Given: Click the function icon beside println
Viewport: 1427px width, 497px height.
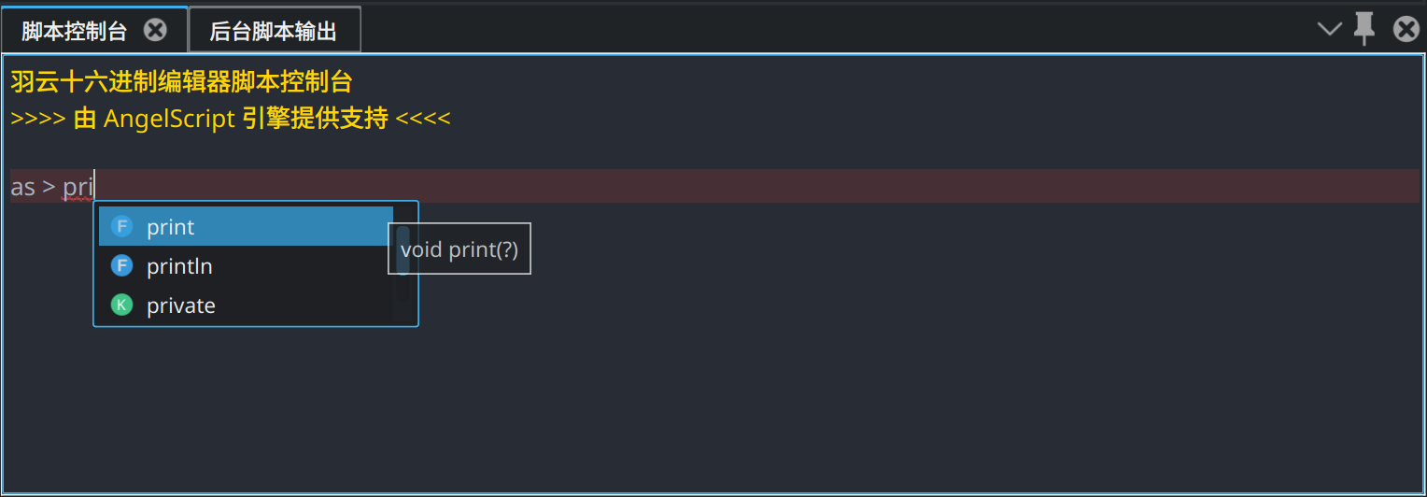Looking at the screenshot, I should click(x=121, y=266).
